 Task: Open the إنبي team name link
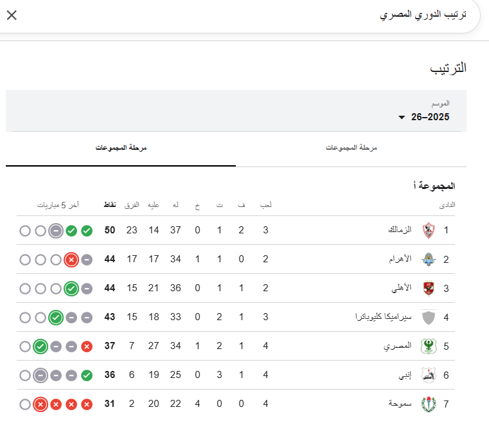[404, 375]
